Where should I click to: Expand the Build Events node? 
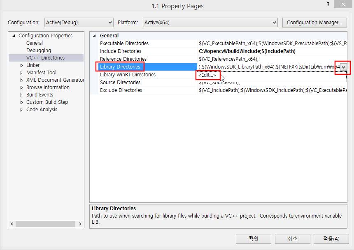coord(21,95)
